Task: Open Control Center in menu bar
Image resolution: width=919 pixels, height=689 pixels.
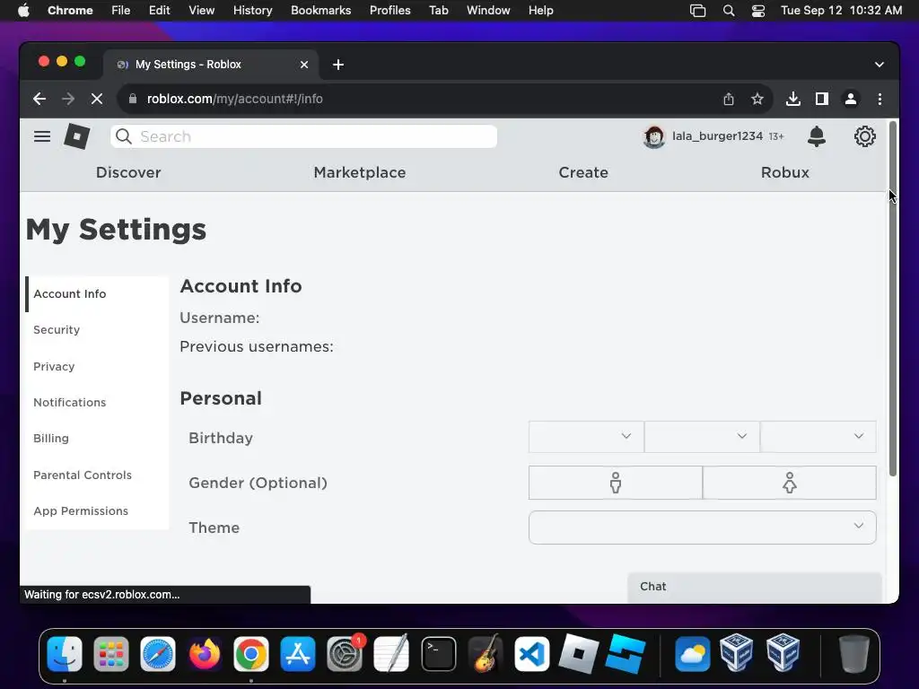Action: pos(757,11)
